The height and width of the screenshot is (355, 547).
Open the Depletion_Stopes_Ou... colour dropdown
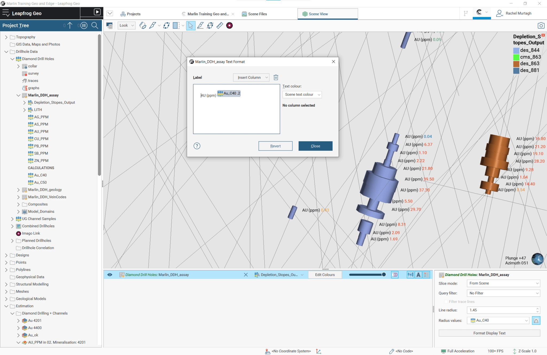point(279,275)
